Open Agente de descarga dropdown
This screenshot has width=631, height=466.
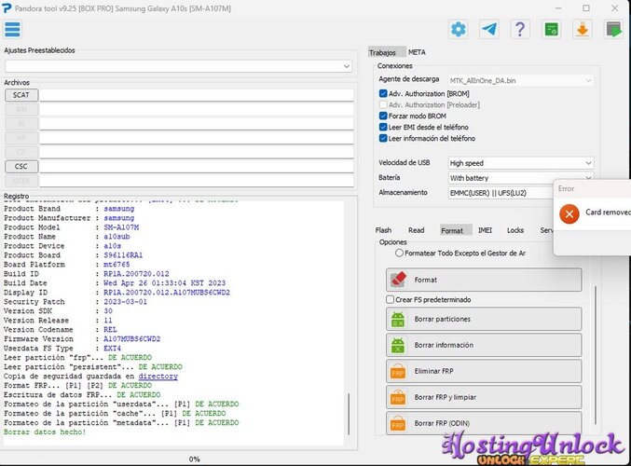point(521,80)
